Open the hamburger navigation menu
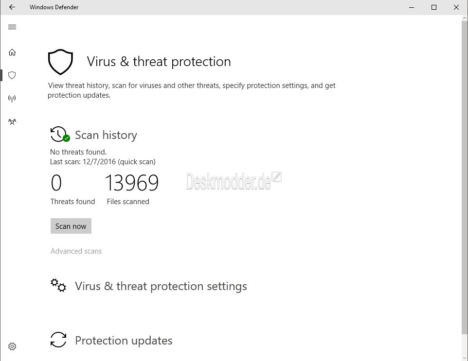The image size is (468, 361). click(12, 27)
